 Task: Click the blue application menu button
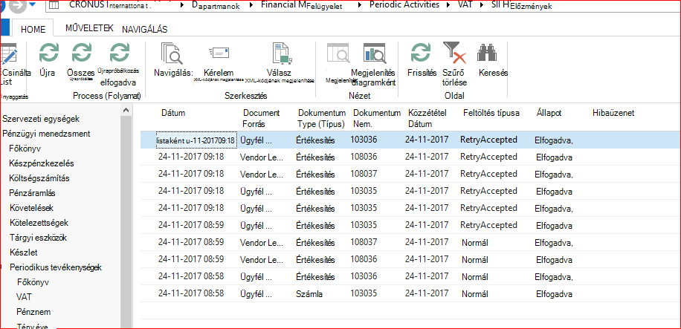tap(4, 27)
